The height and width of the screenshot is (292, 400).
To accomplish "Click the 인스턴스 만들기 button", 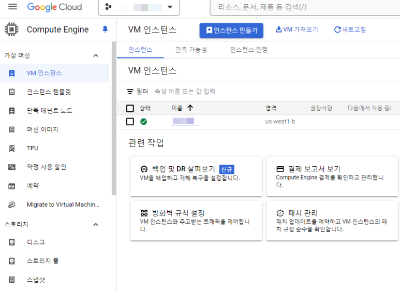I will click(x=231, y=31).
